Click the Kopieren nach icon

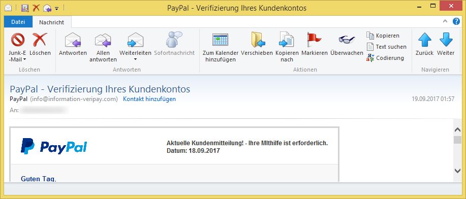pyautogui.click(x=287, y=40)
